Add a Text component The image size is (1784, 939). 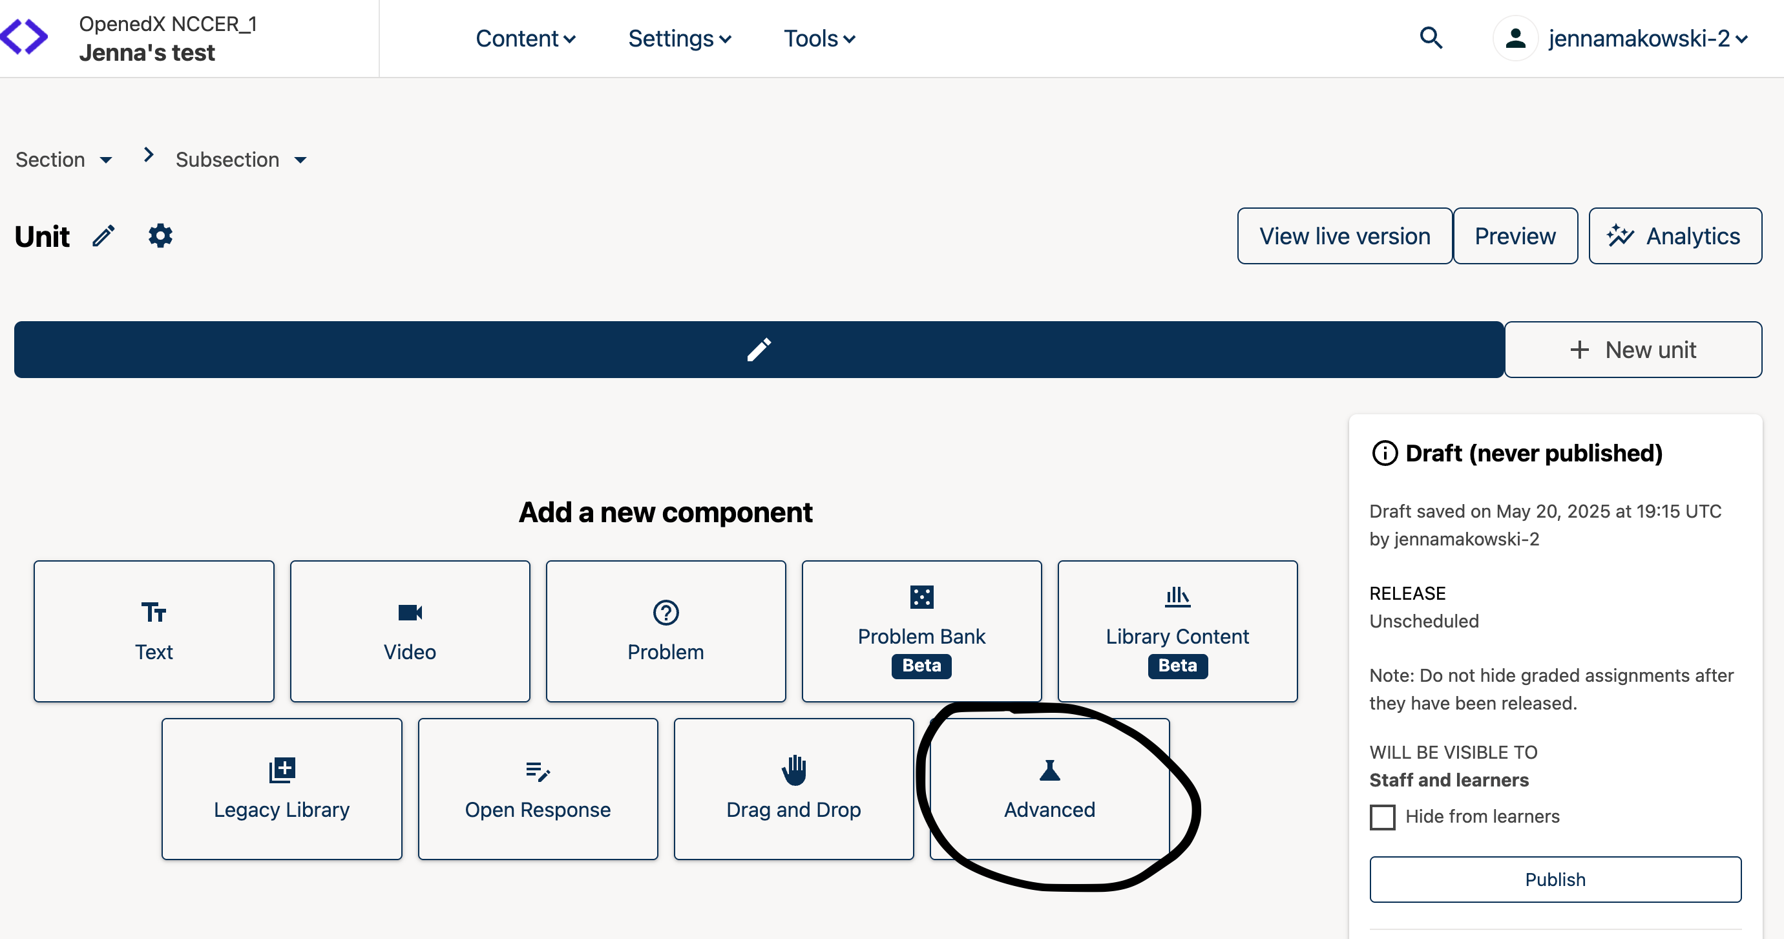[x=154, y=631]
